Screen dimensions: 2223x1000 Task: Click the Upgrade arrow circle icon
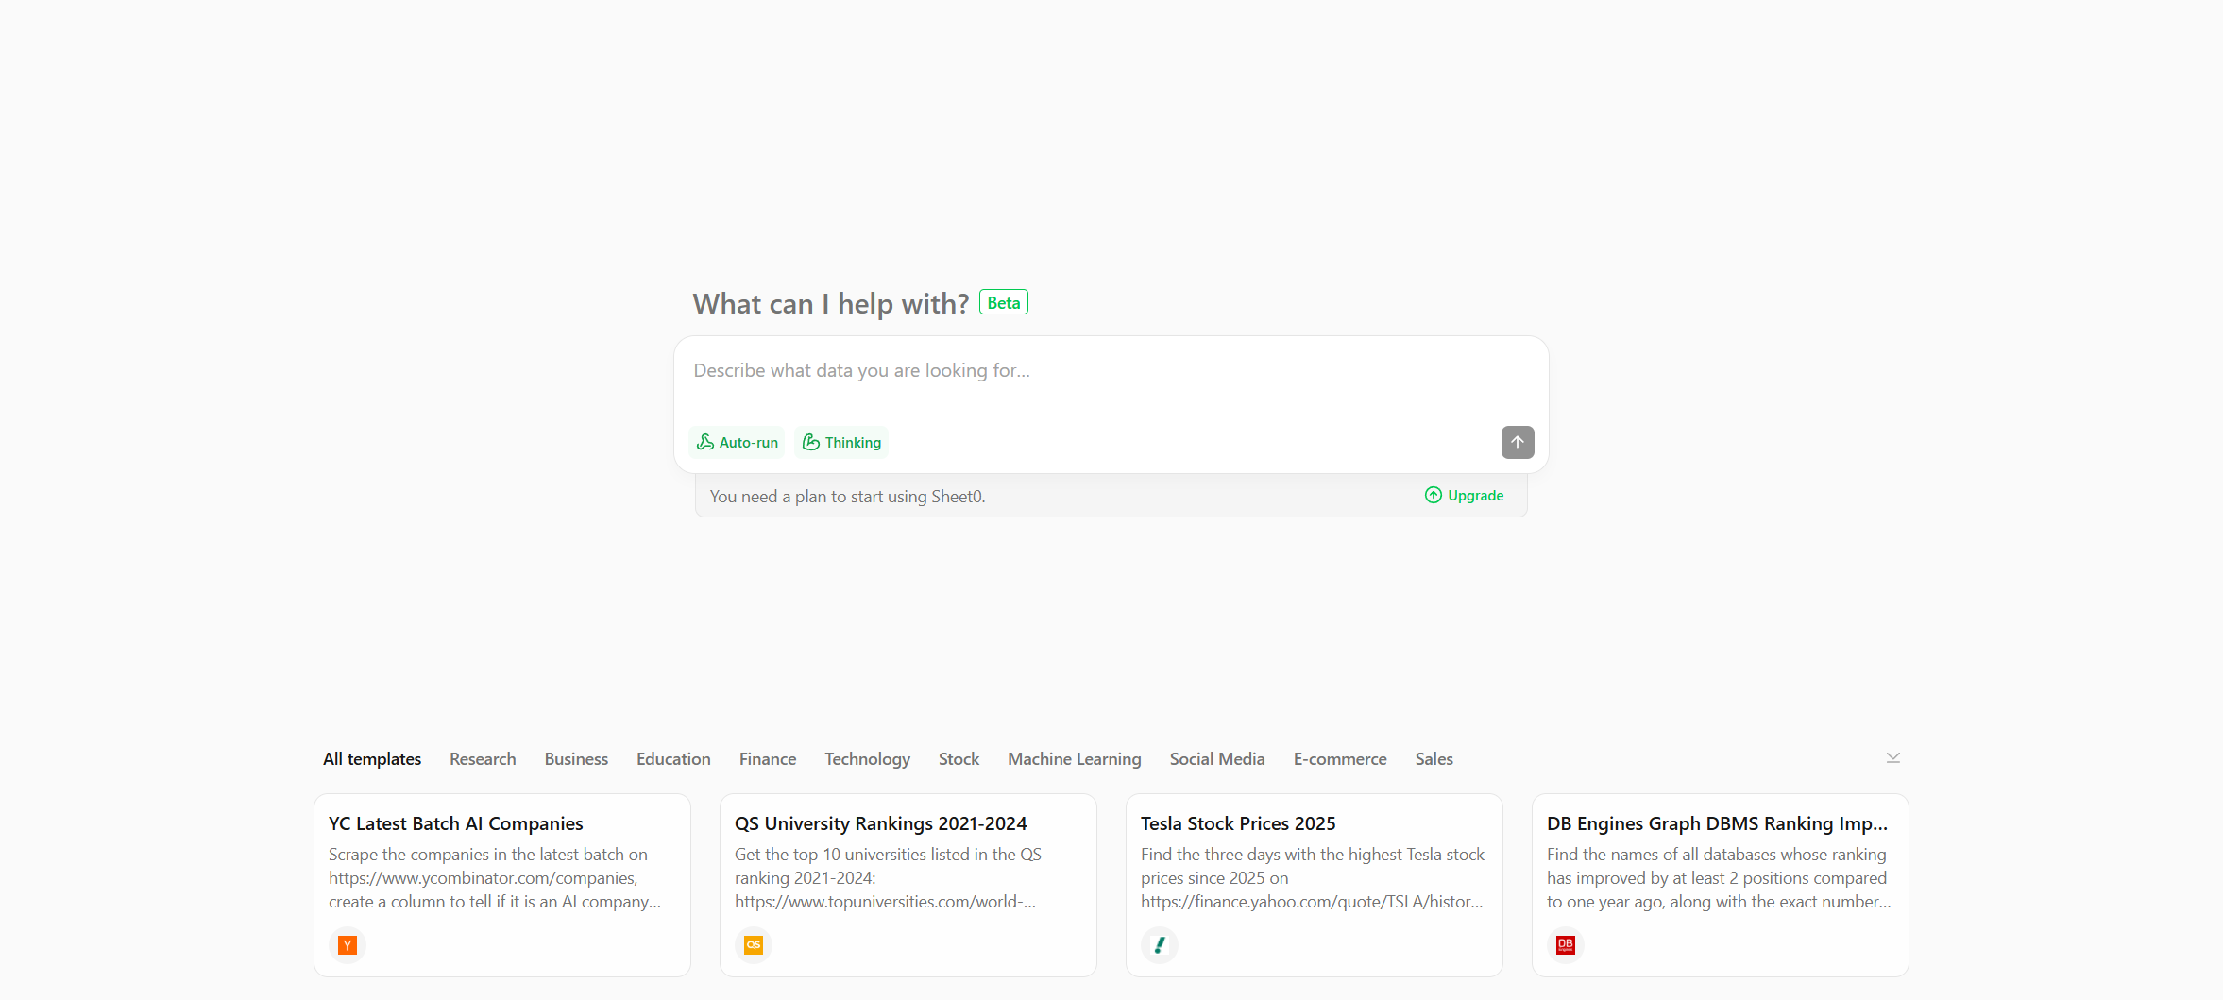1434,496
